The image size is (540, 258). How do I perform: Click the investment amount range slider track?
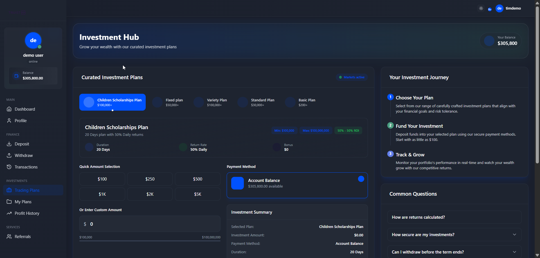150,241
